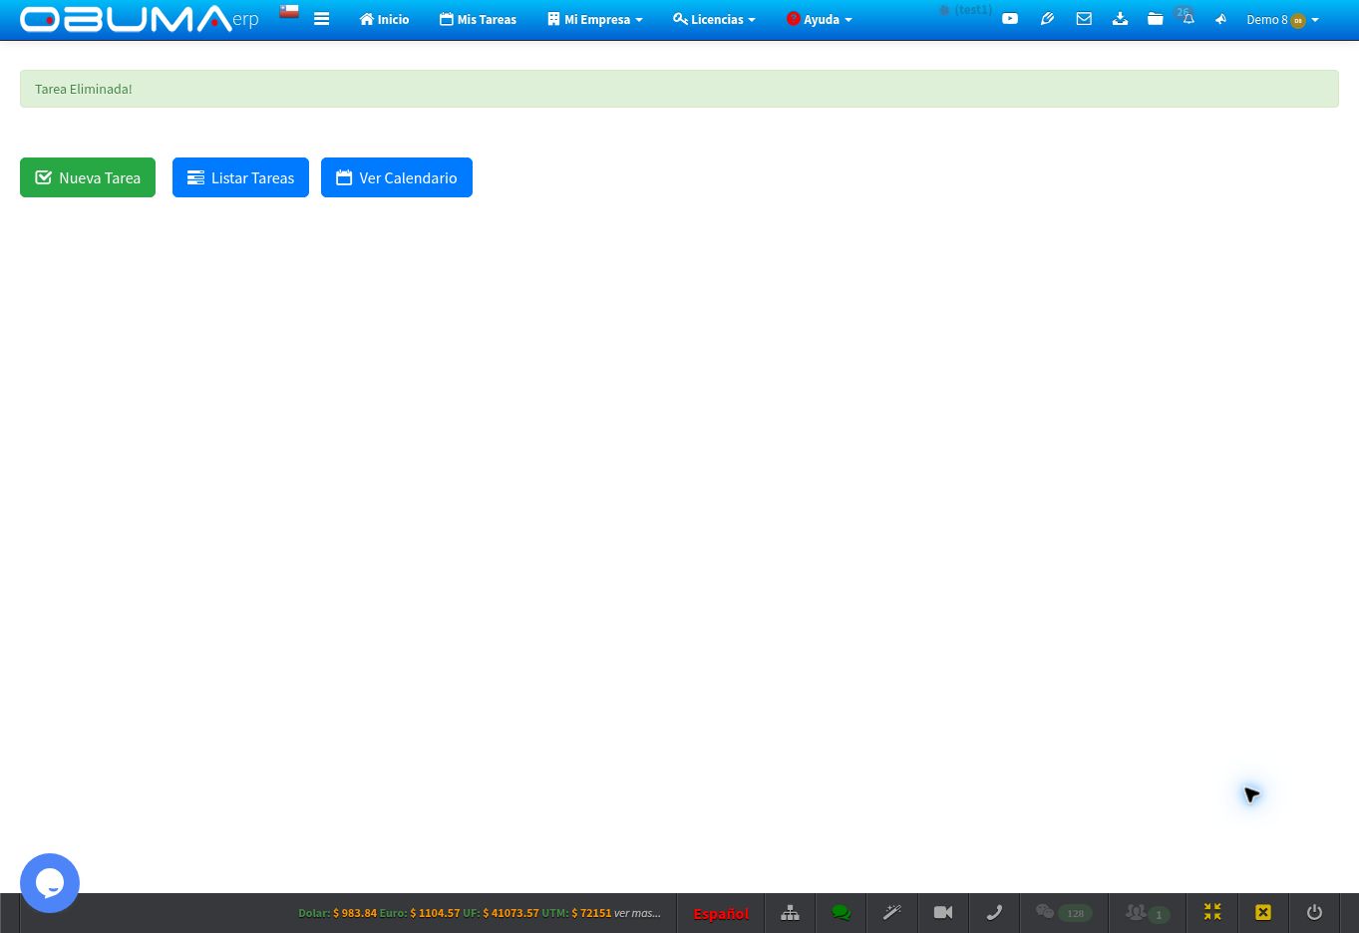
Task: Open the notifications bell icon
Action: point(1188,19)
